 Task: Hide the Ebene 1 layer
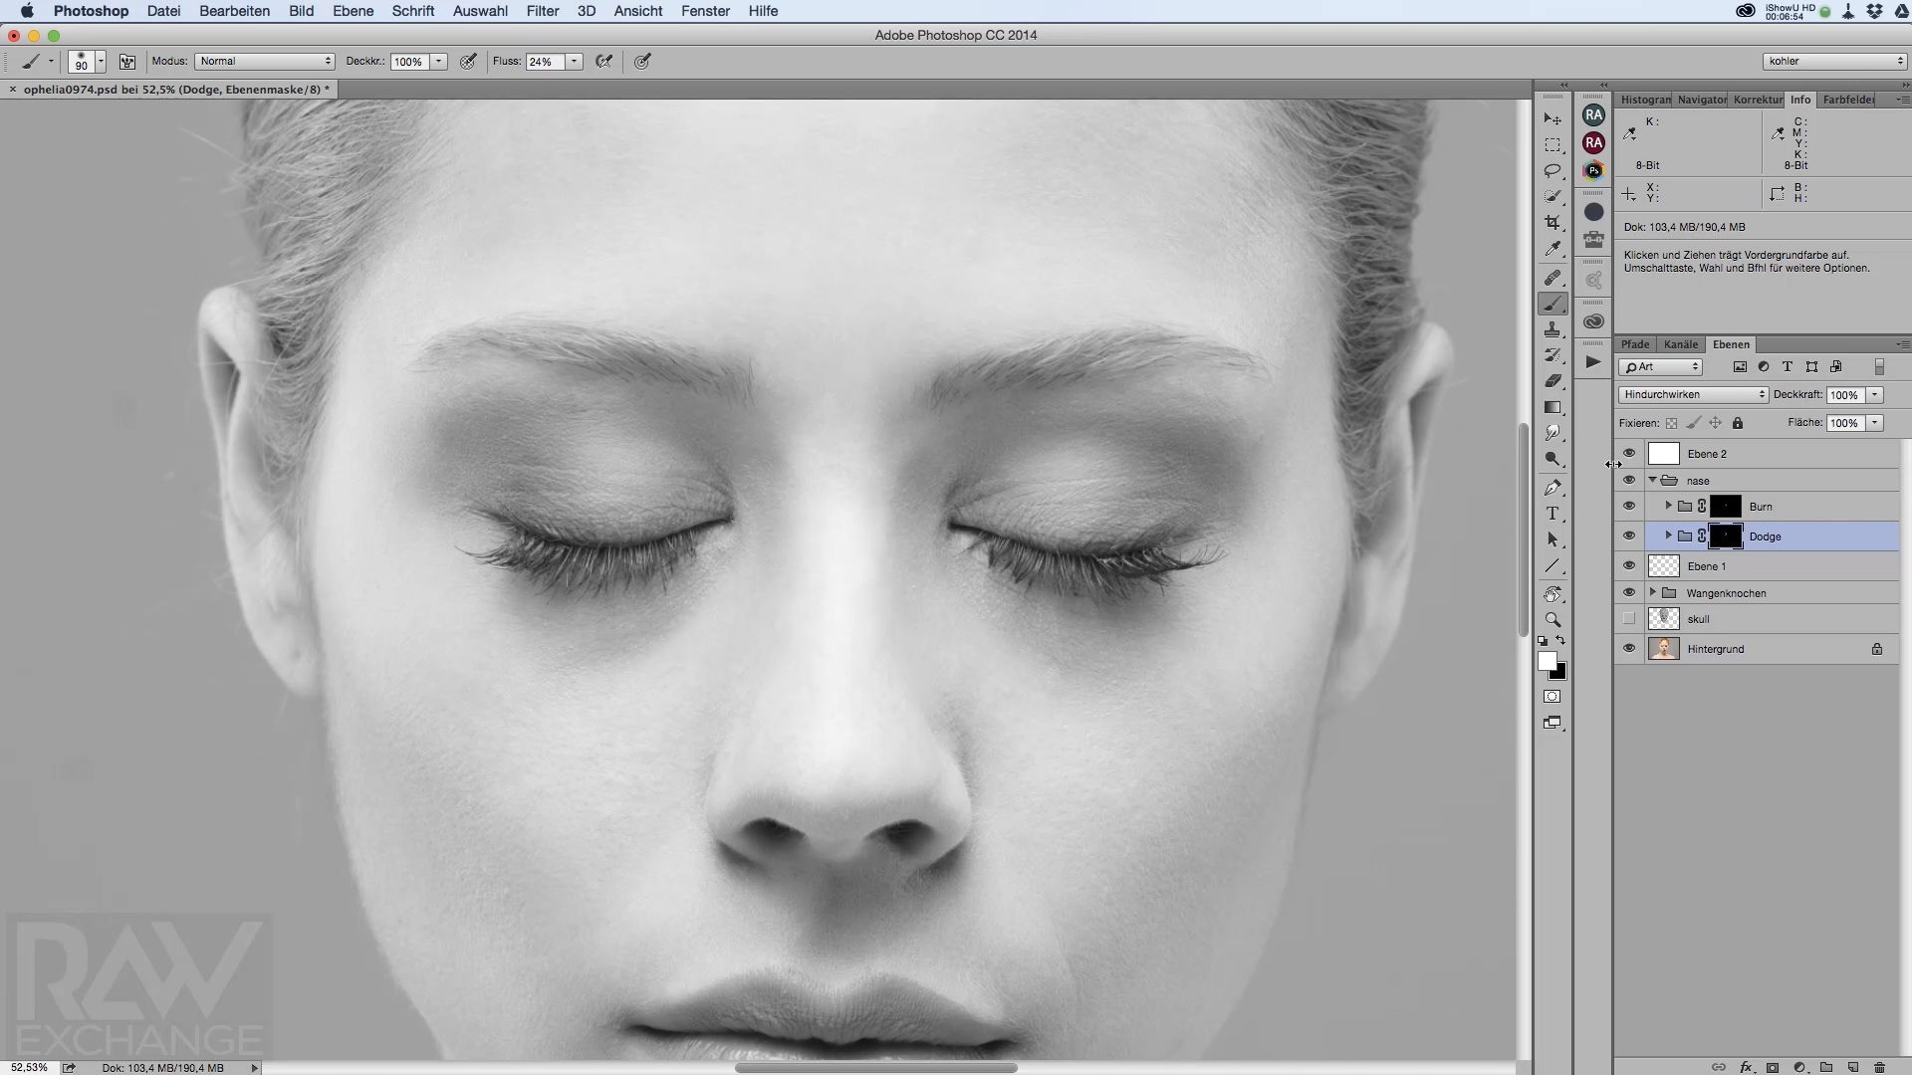click(x=1629, y=566)
